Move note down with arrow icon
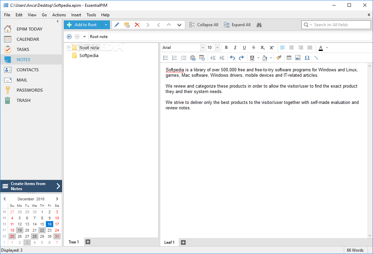Viewport: 373px width, 254px height. [179, 25]
